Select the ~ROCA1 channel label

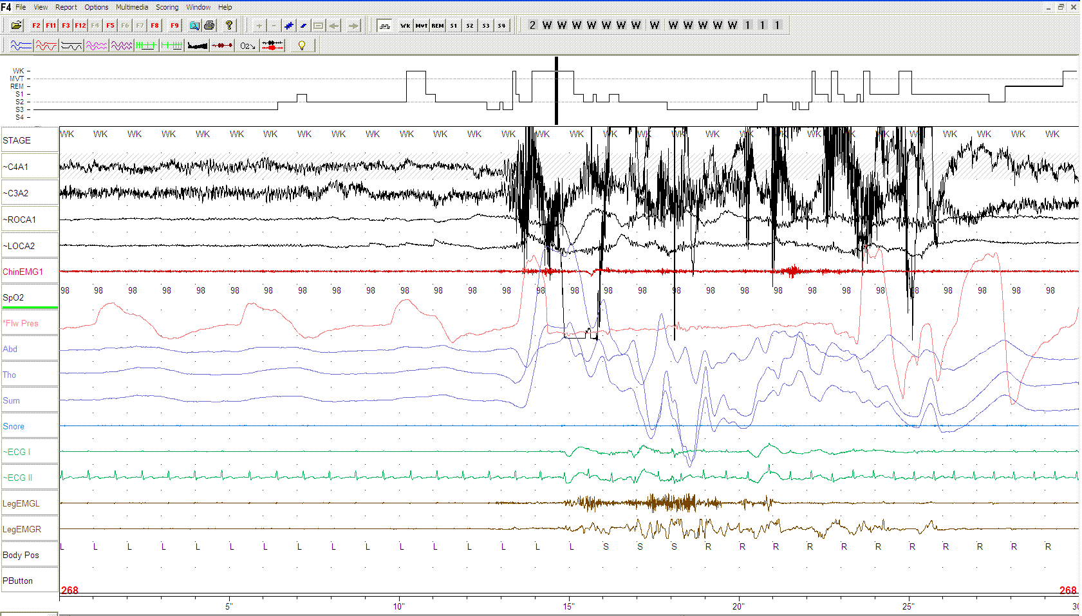point(30,219)
